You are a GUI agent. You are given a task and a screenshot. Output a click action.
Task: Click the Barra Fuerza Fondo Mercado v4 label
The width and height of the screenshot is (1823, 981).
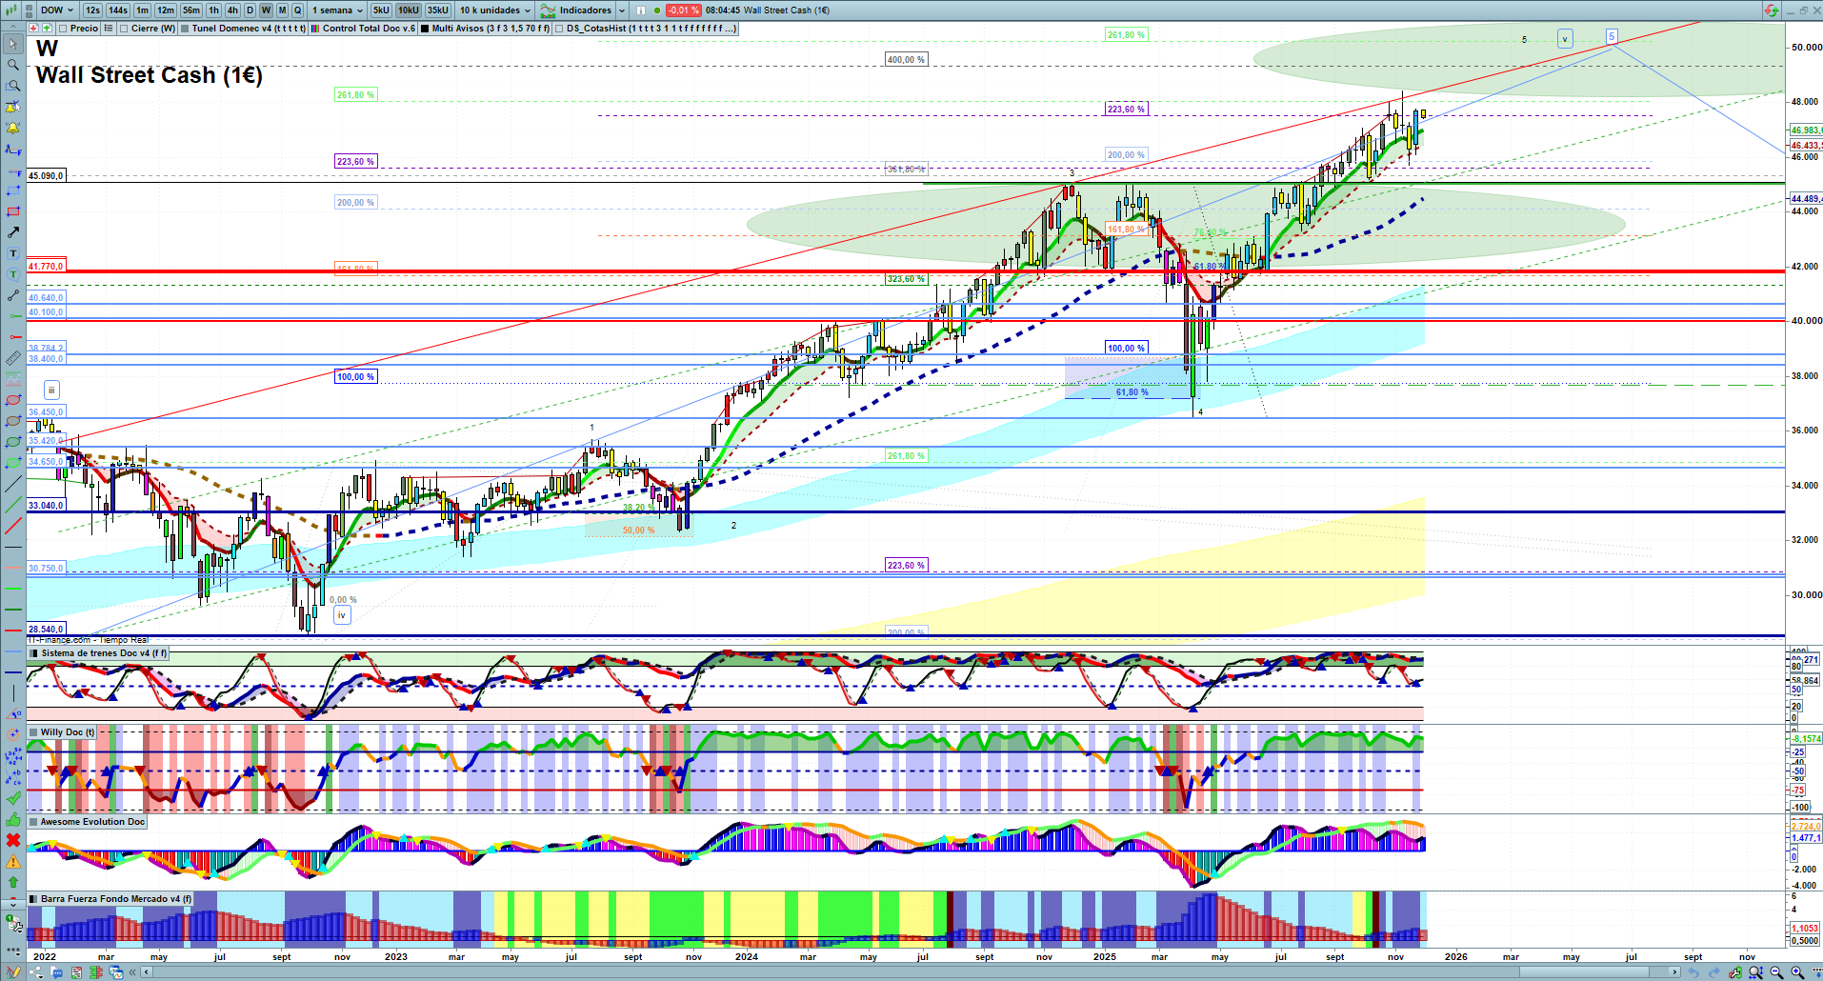pos(116,899)
